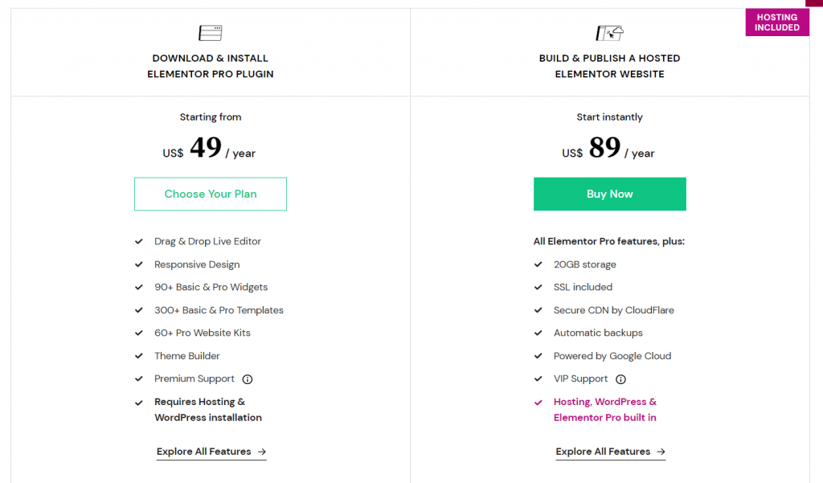Image resolution: width=823 pixels, height=483 pixels.
Task: Click the checkmark next to Responsive Design
Action: click(139, 264)
